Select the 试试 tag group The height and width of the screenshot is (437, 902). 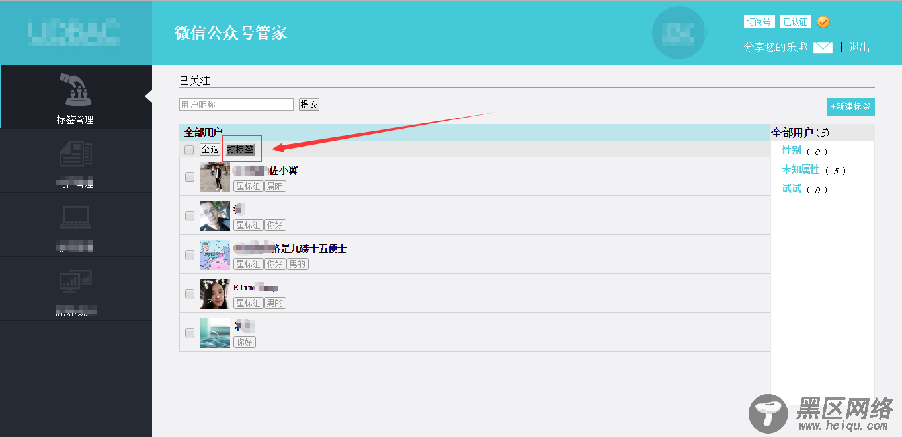click(x=791, y=189)
